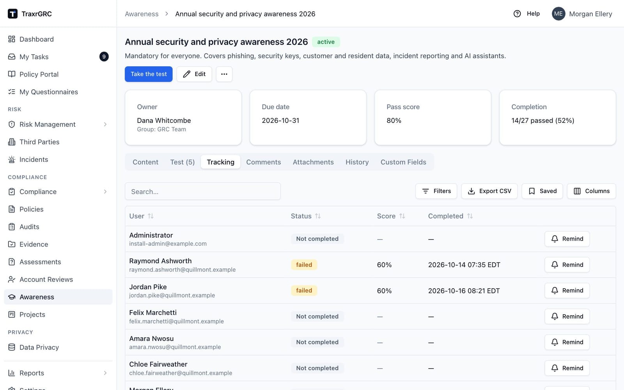Expand the Reports submenu chevron
This screenshot has width=624, height=390.
tap(105, 373)
